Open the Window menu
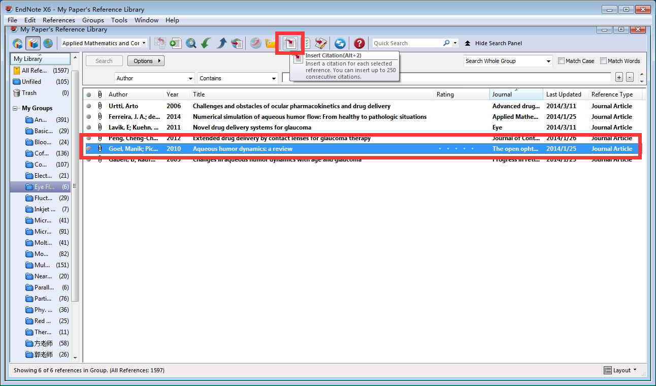 (146, 20)
